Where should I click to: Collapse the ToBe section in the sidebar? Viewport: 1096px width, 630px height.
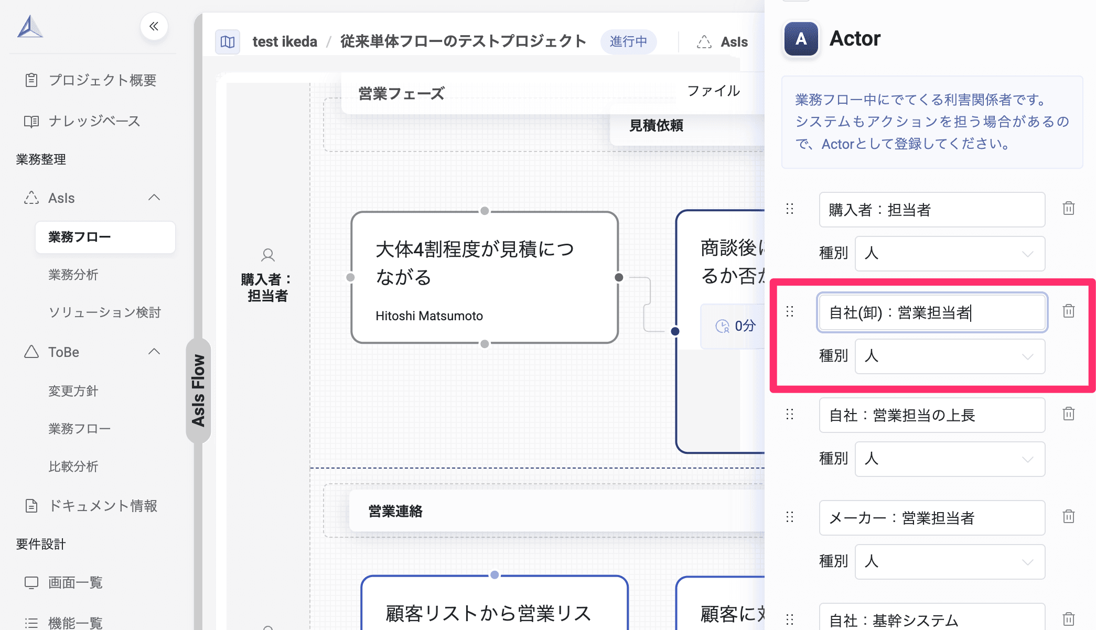[154, 352]
